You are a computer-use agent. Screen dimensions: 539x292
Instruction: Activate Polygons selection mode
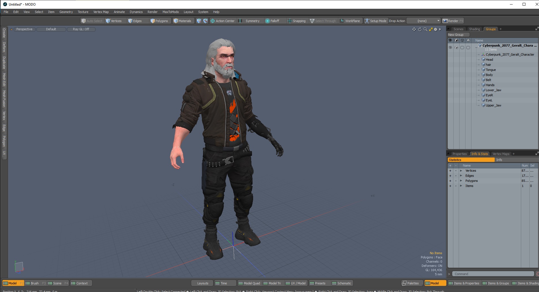point(159,21)
